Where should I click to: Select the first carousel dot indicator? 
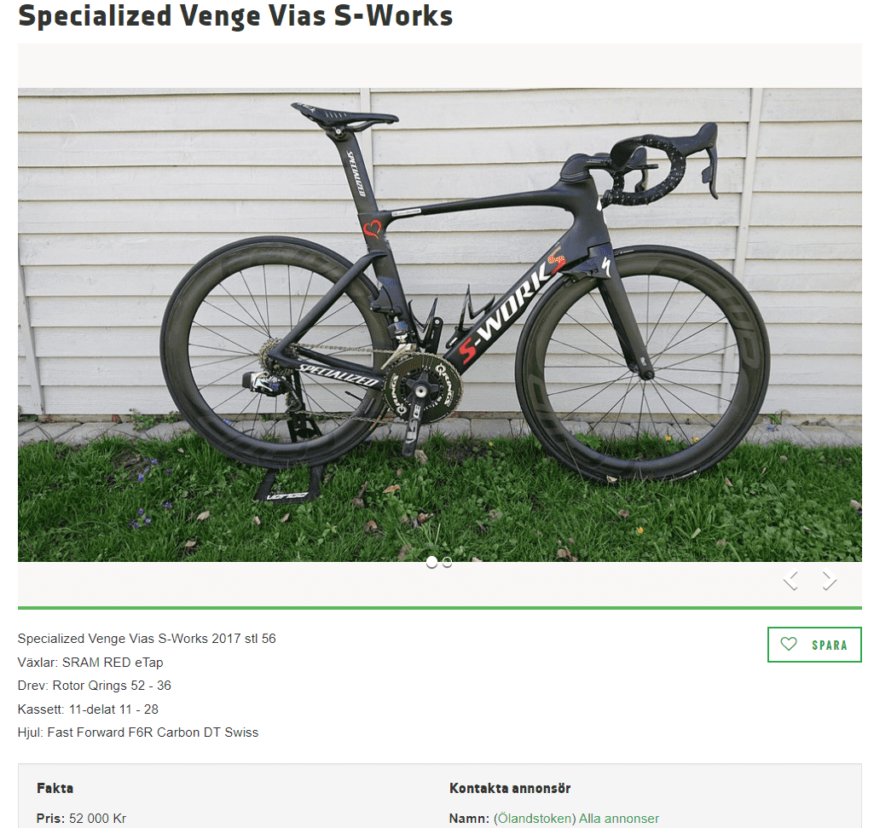431,562
